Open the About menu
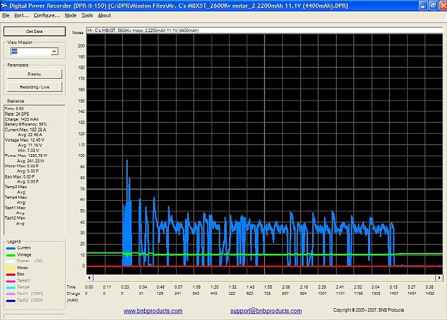This screenshot has height=320, width=447. [x=104, y=15]
